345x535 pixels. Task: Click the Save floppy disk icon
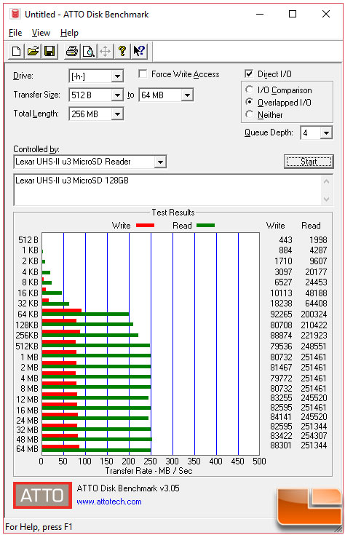49,51
